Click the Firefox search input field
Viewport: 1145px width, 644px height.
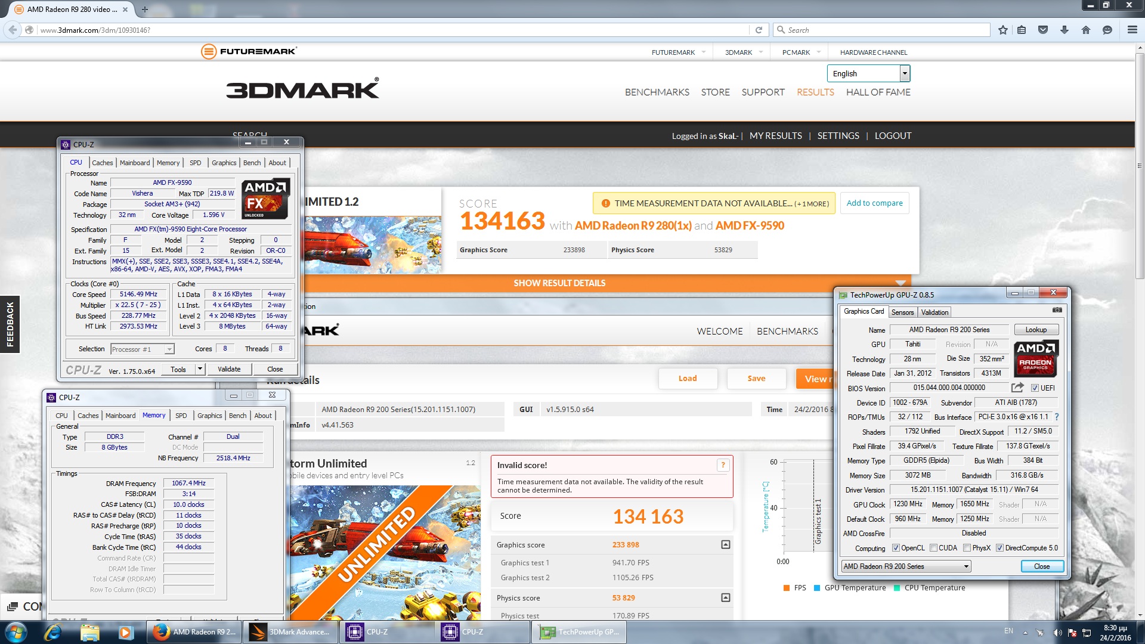coord(881,30)
